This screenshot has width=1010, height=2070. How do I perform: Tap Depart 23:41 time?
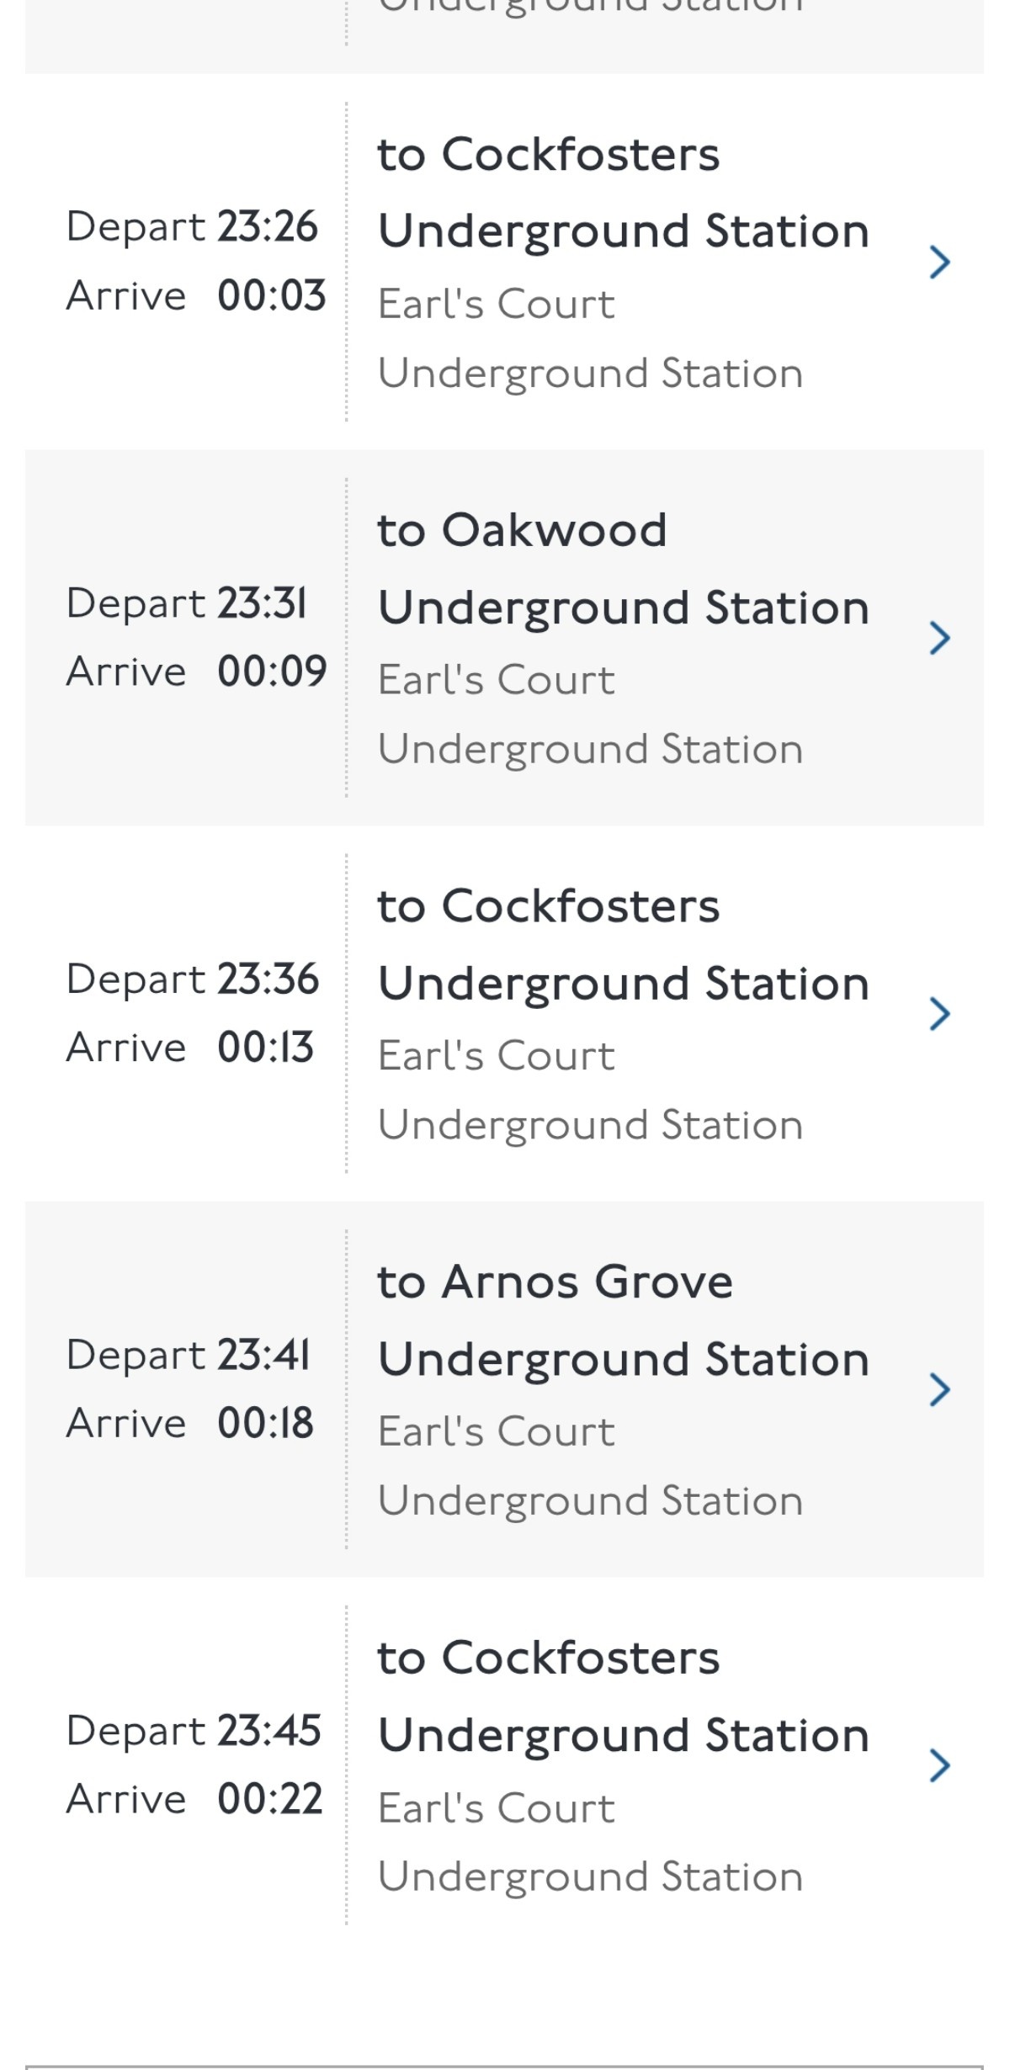263,1355
